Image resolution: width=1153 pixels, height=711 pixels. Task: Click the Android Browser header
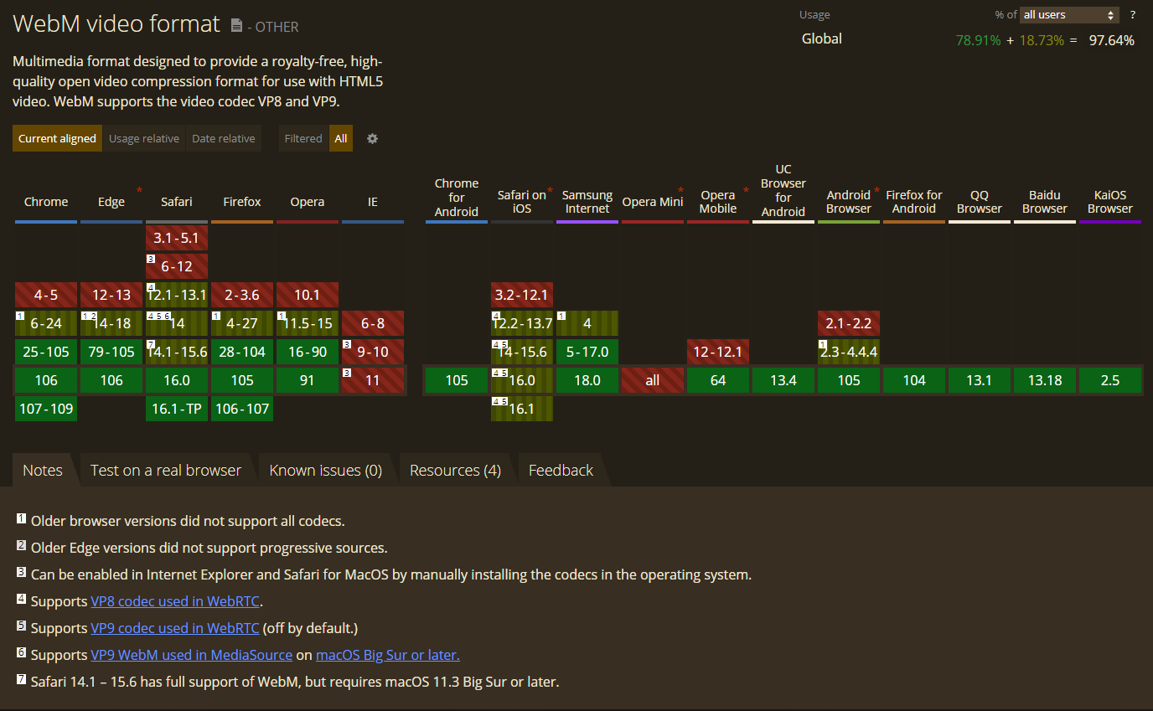[849, 202]
